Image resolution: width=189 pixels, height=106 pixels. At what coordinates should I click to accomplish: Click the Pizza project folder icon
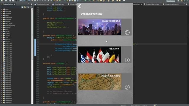4,29
